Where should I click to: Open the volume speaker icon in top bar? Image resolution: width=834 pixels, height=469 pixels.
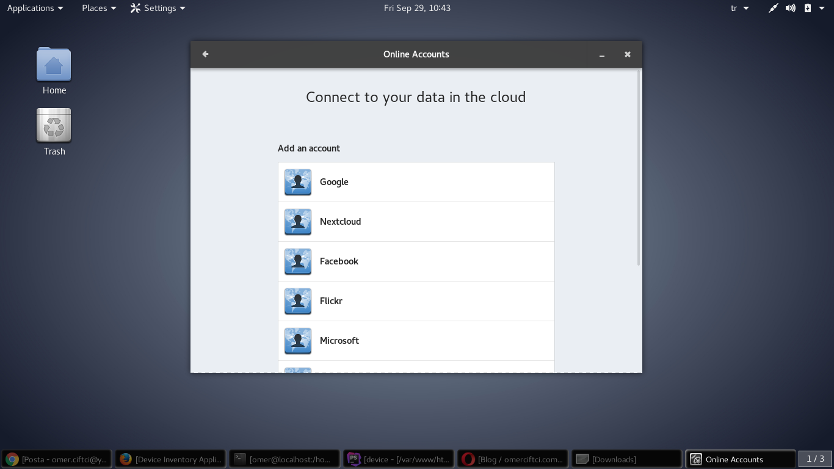[791, 8]
